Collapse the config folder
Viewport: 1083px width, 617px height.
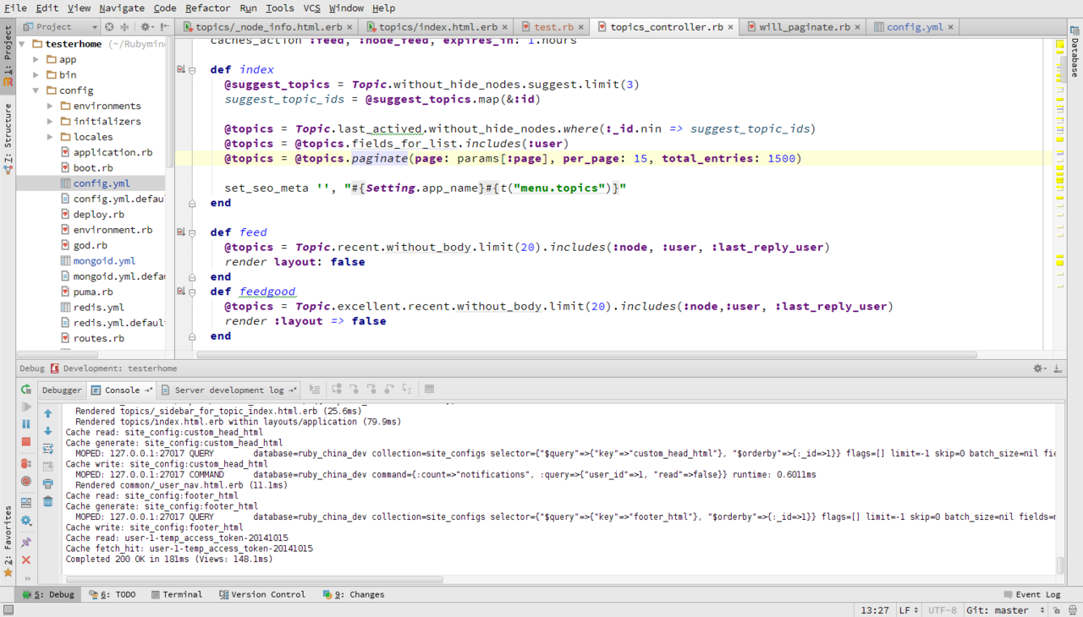click(x=36, y=90)
